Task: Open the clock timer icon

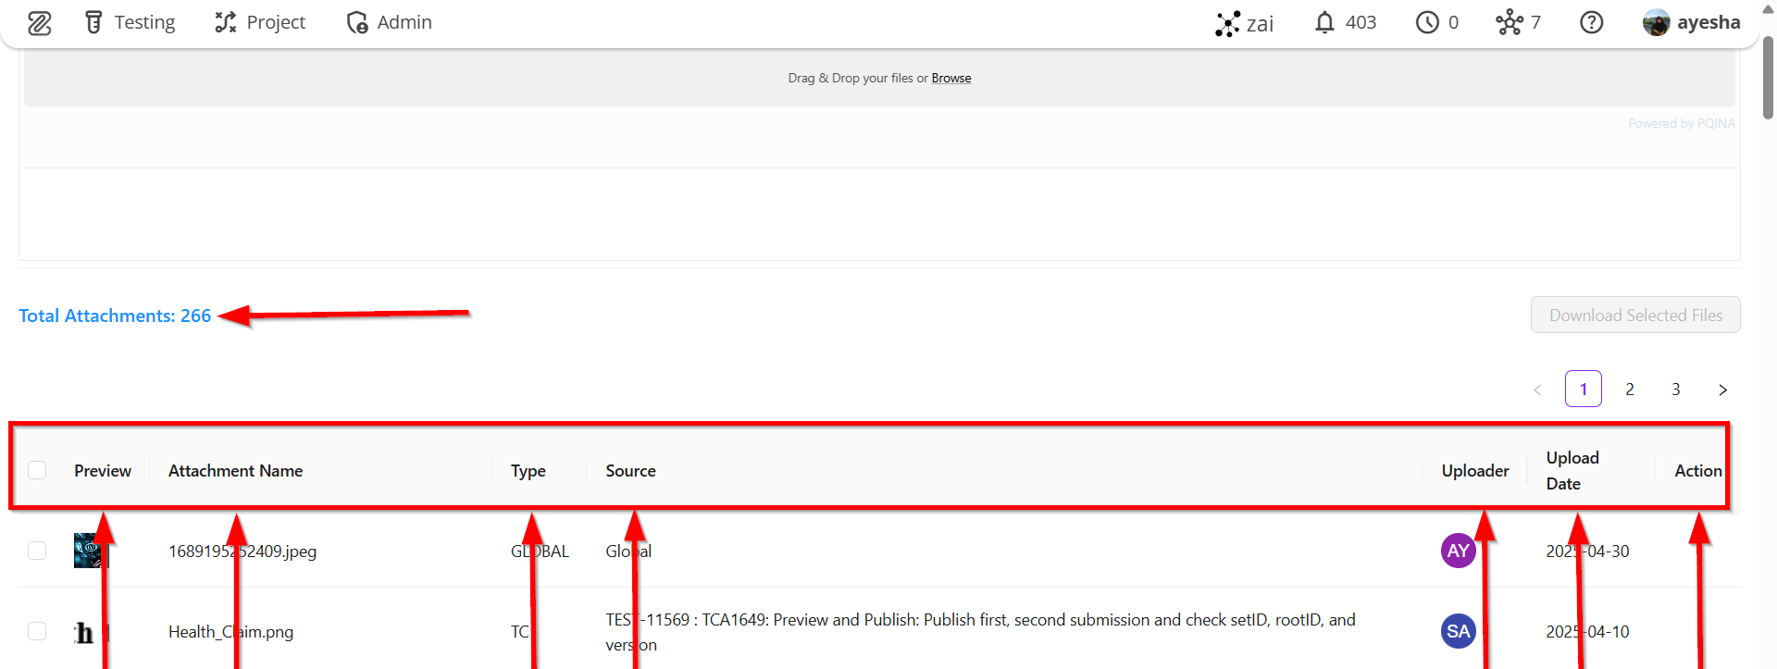Action: point(1427,22)
